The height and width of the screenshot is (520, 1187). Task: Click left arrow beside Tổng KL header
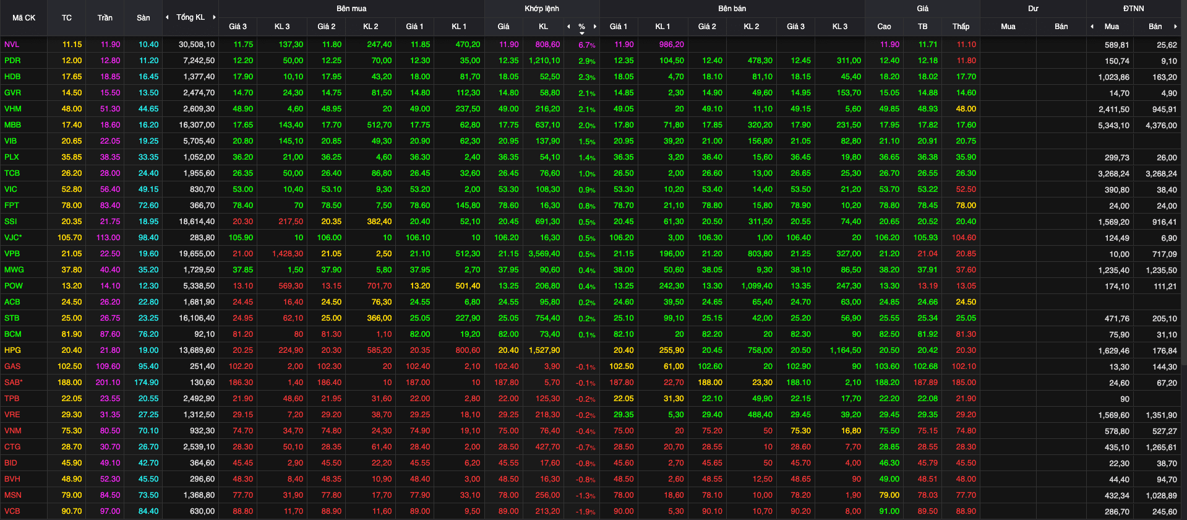(167, 17)
